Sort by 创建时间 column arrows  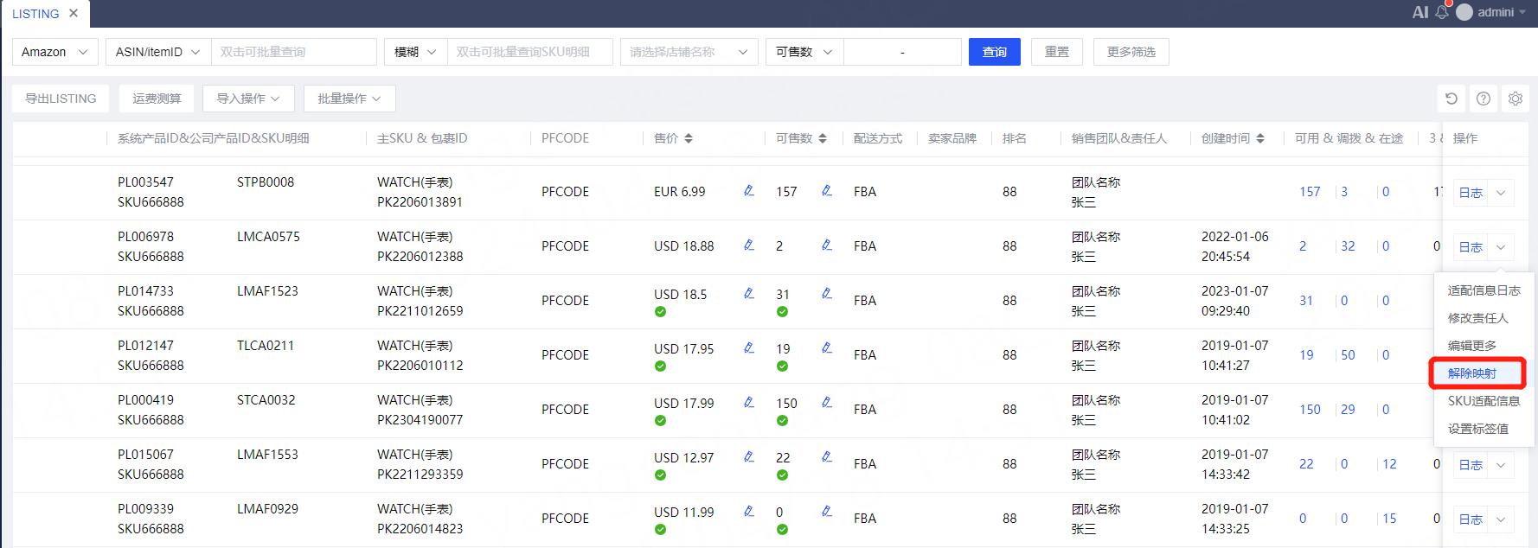1260,138
